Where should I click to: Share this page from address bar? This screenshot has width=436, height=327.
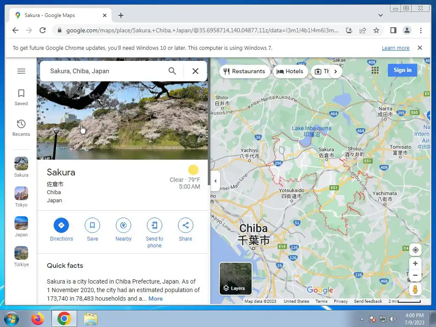point(363,30)
